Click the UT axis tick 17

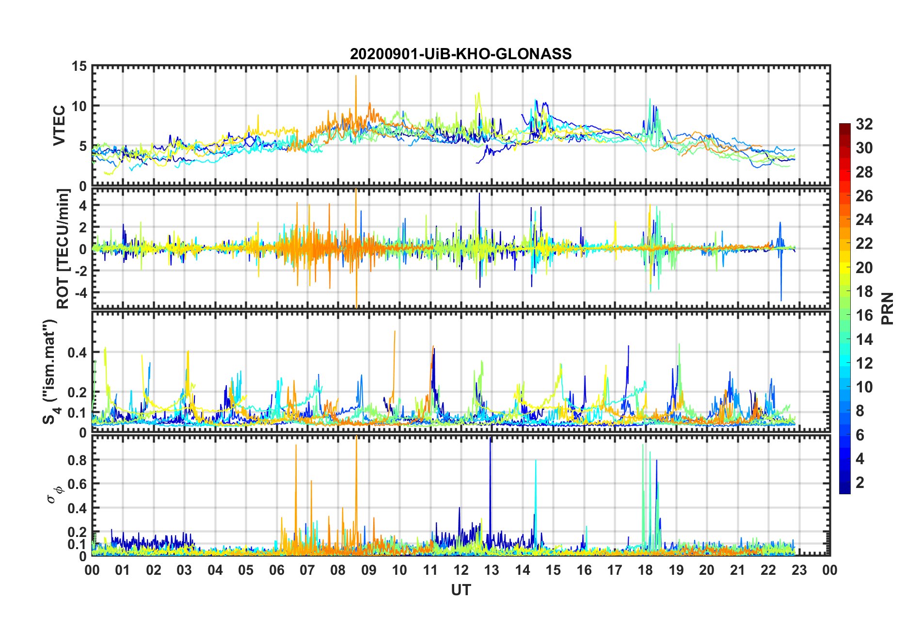tap(615, 570)
